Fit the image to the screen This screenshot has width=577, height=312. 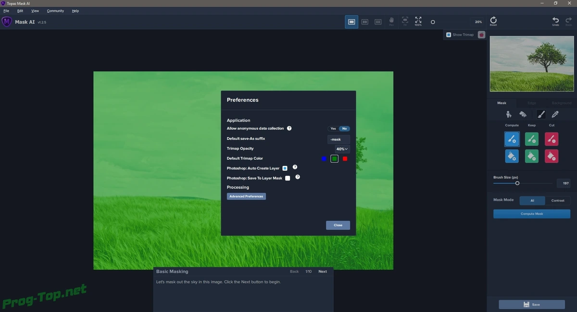405,21
